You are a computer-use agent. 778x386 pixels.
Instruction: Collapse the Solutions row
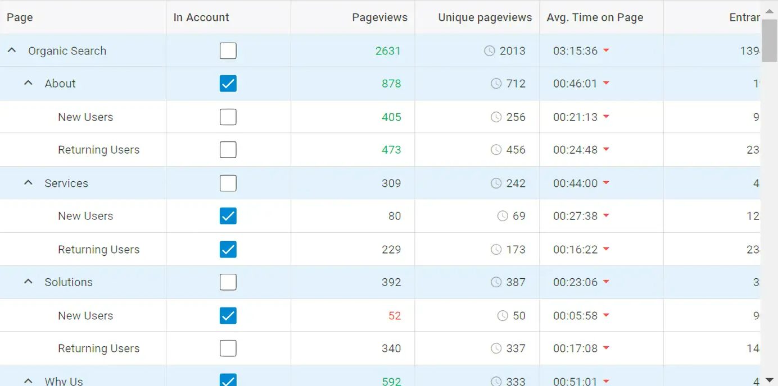click(28, 282)
